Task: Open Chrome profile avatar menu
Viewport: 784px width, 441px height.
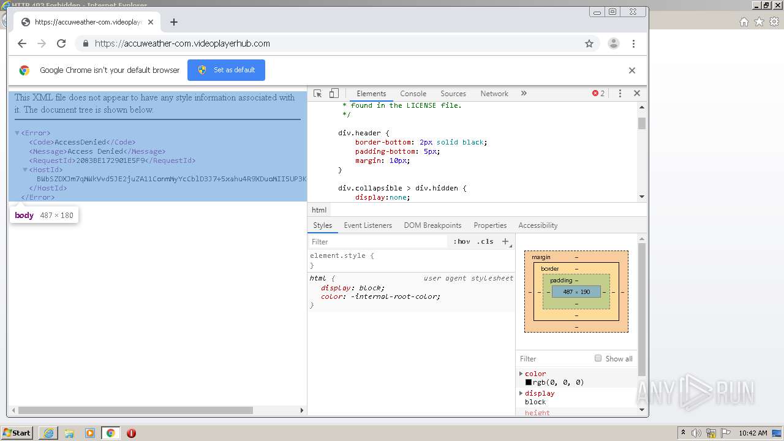Action: click(613, 43)
